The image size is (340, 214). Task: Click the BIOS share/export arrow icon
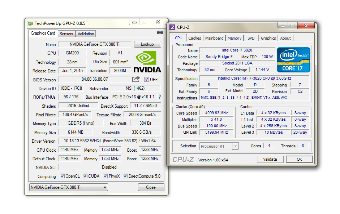pos(136,79)
